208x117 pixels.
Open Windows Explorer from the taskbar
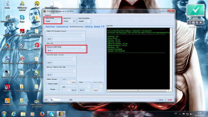(23, 114)
